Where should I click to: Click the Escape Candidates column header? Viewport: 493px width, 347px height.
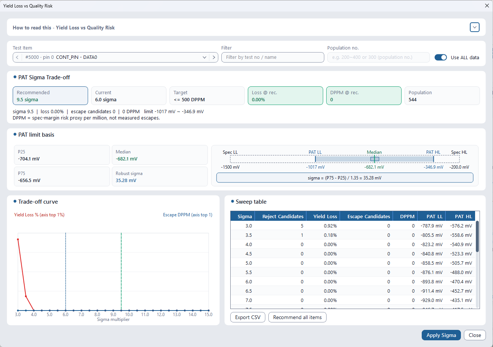pos(366,216)
